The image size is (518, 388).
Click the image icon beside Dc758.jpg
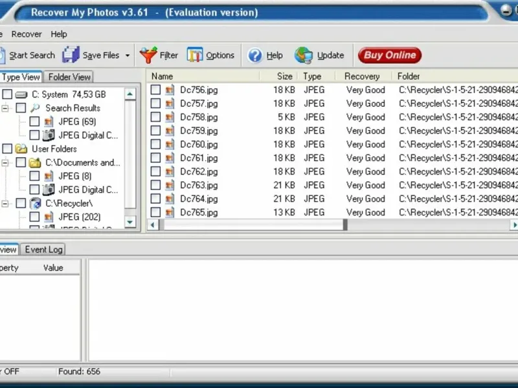pos(170,117)
